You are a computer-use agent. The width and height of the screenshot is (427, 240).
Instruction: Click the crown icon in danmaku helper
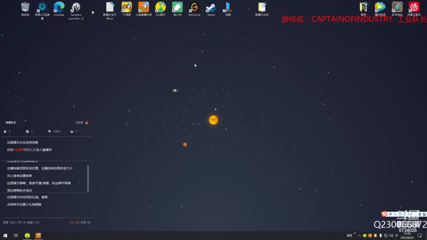[x=72, y=131]
